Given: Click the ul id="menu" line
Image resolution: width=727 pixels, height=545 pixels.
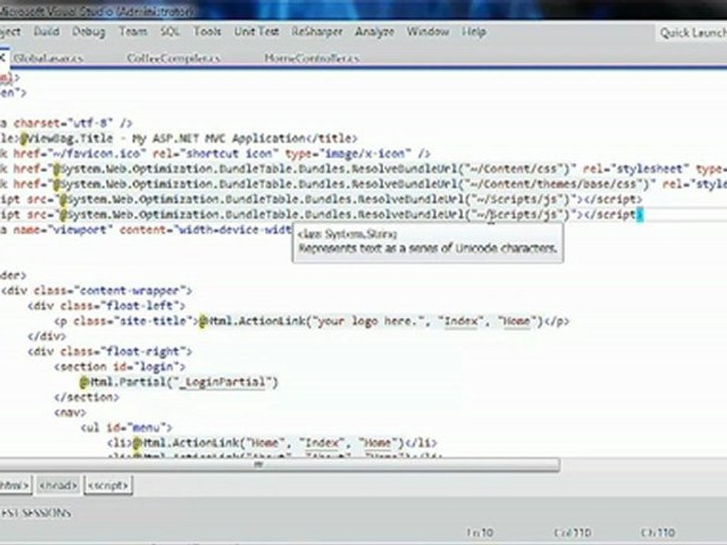Looking at the screenshot, I should click(126, 427).
